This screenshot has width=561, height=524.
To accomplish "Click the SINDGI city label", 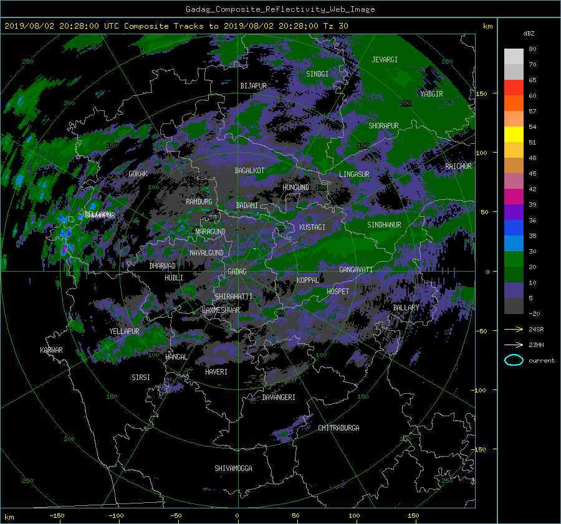I will (317, 74).
